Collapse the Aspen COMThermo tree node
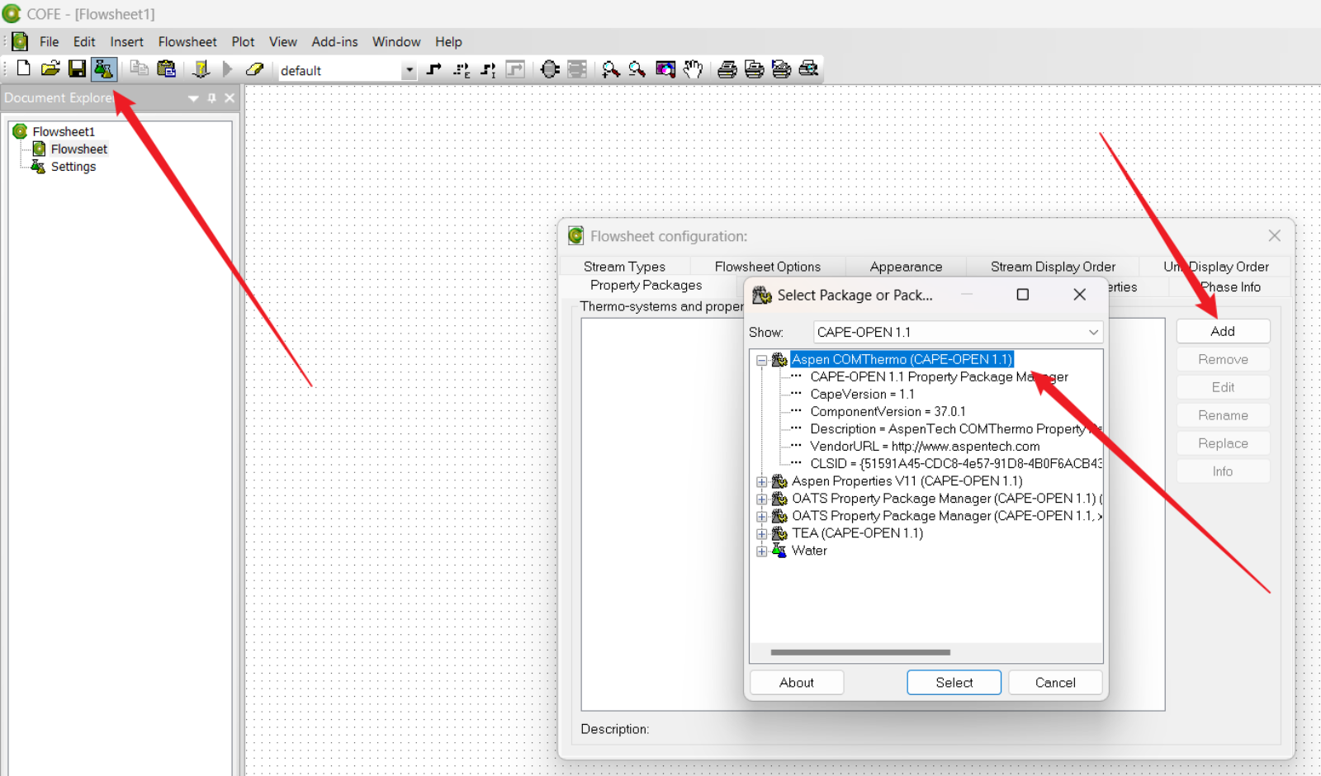 [x=761, y=360]
